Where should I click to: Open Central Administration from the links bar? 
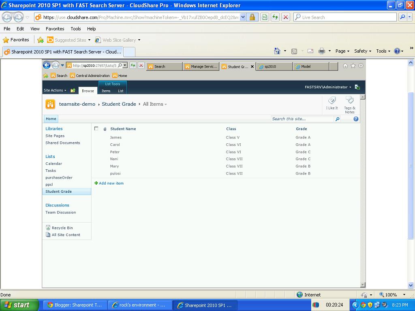(x=93, y=75)
